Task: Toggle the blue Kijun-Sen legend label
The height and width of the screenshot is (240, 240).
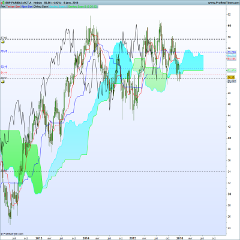Action: tap(27, 7)
